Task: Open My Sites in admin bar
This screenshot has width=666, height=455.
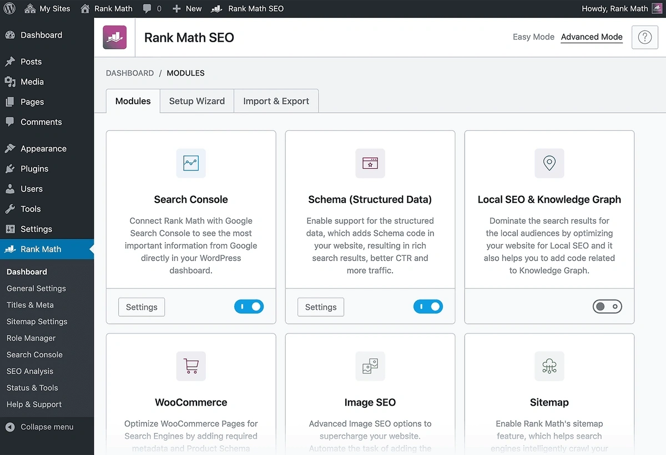Action: (x=47, y=8)
